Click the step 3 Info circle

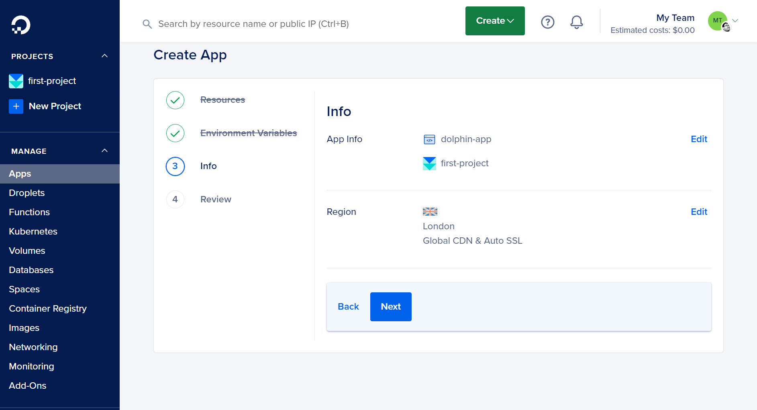point(175,166)
